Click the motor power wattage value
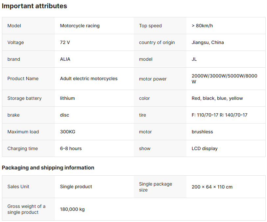 224,79
